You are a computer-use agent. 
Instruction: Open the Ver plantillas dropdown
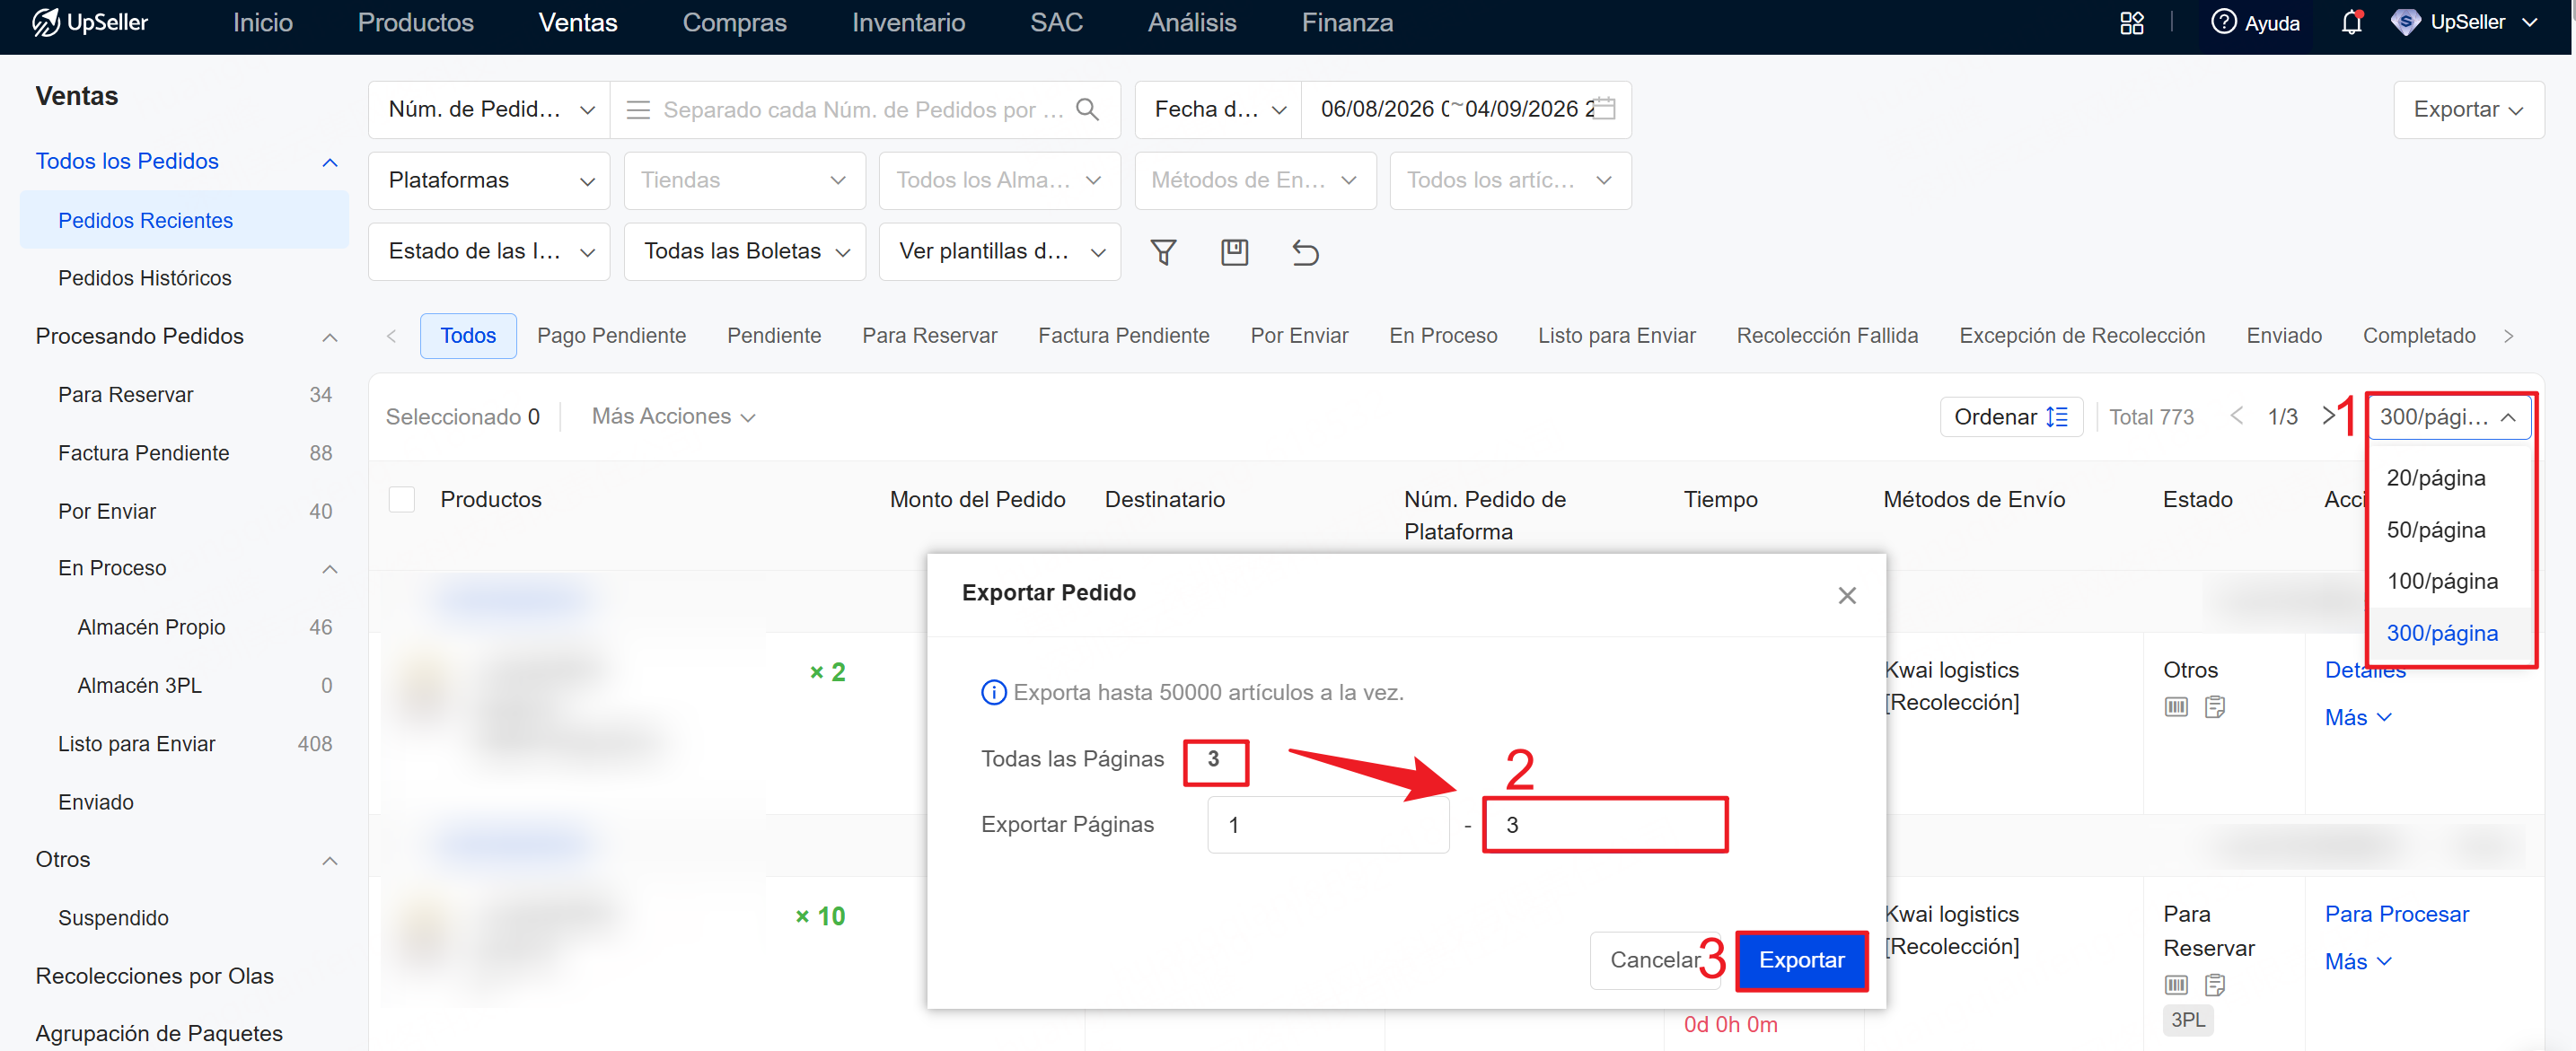999,251
